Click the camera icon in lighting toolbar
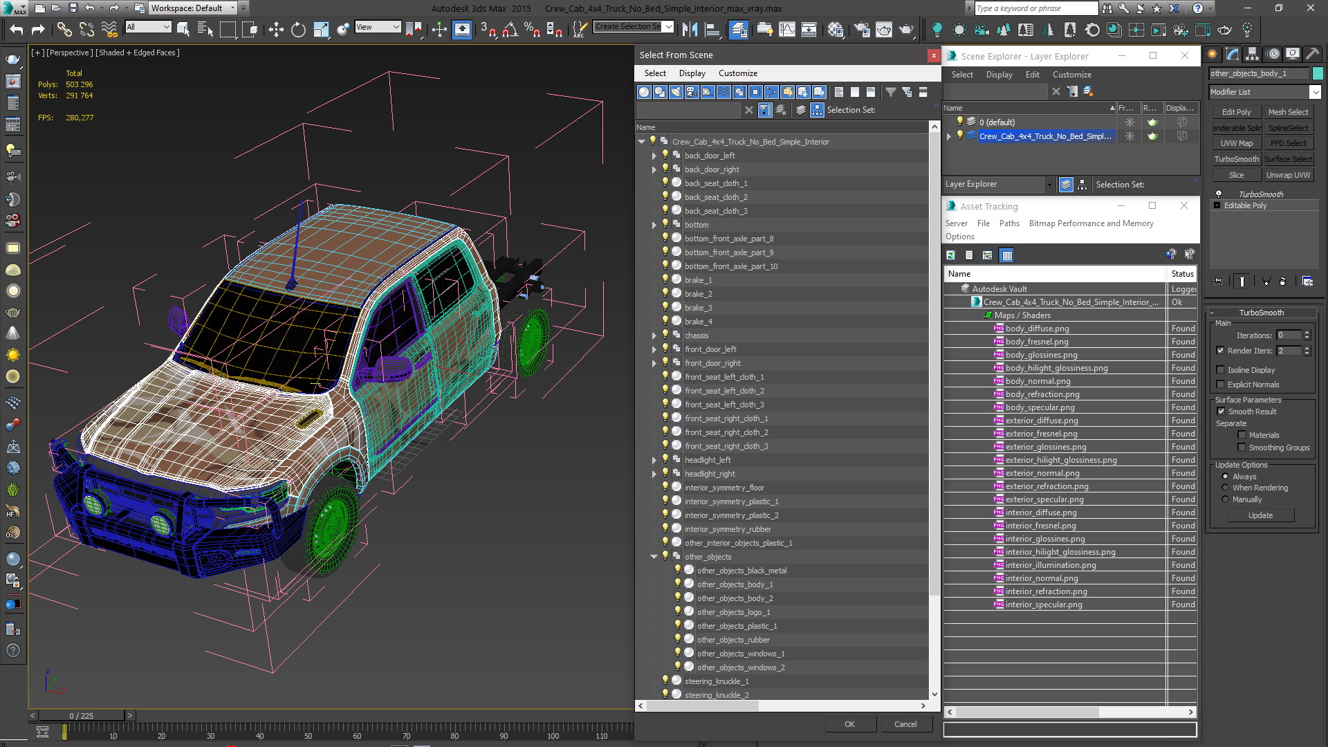The width and height of the screenshot is (1328, 747). pos(981,29)
